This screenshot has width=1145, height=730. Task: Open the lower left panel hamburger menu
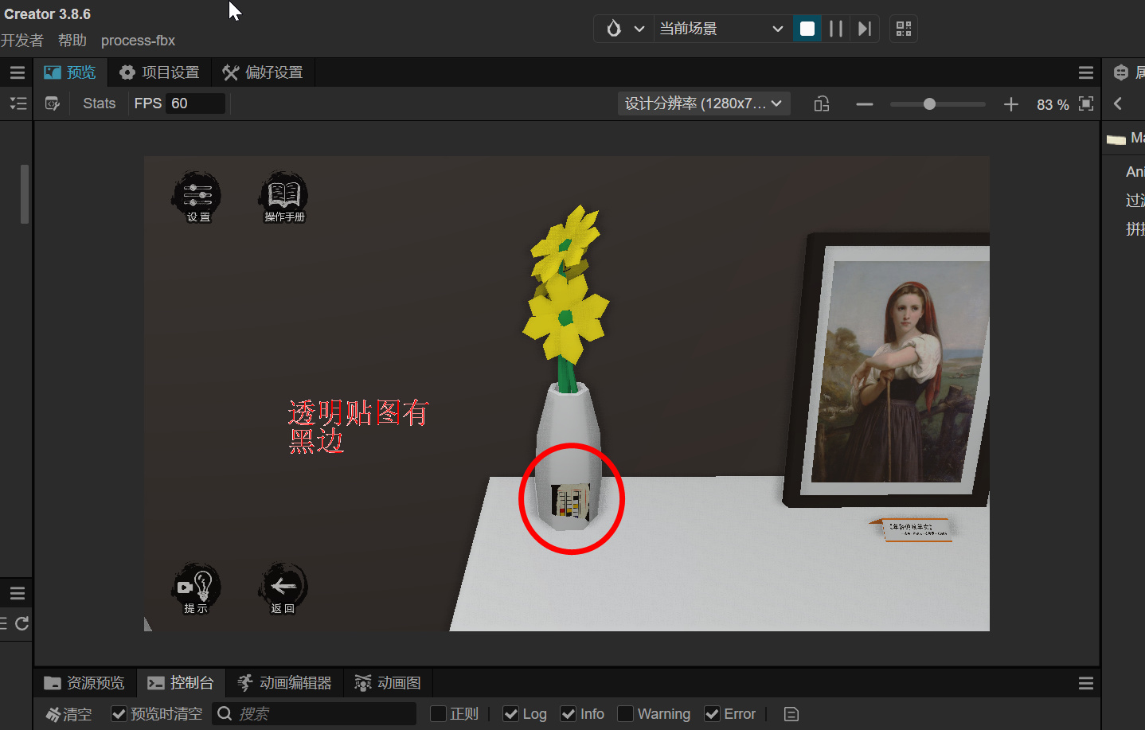(18, 593)
